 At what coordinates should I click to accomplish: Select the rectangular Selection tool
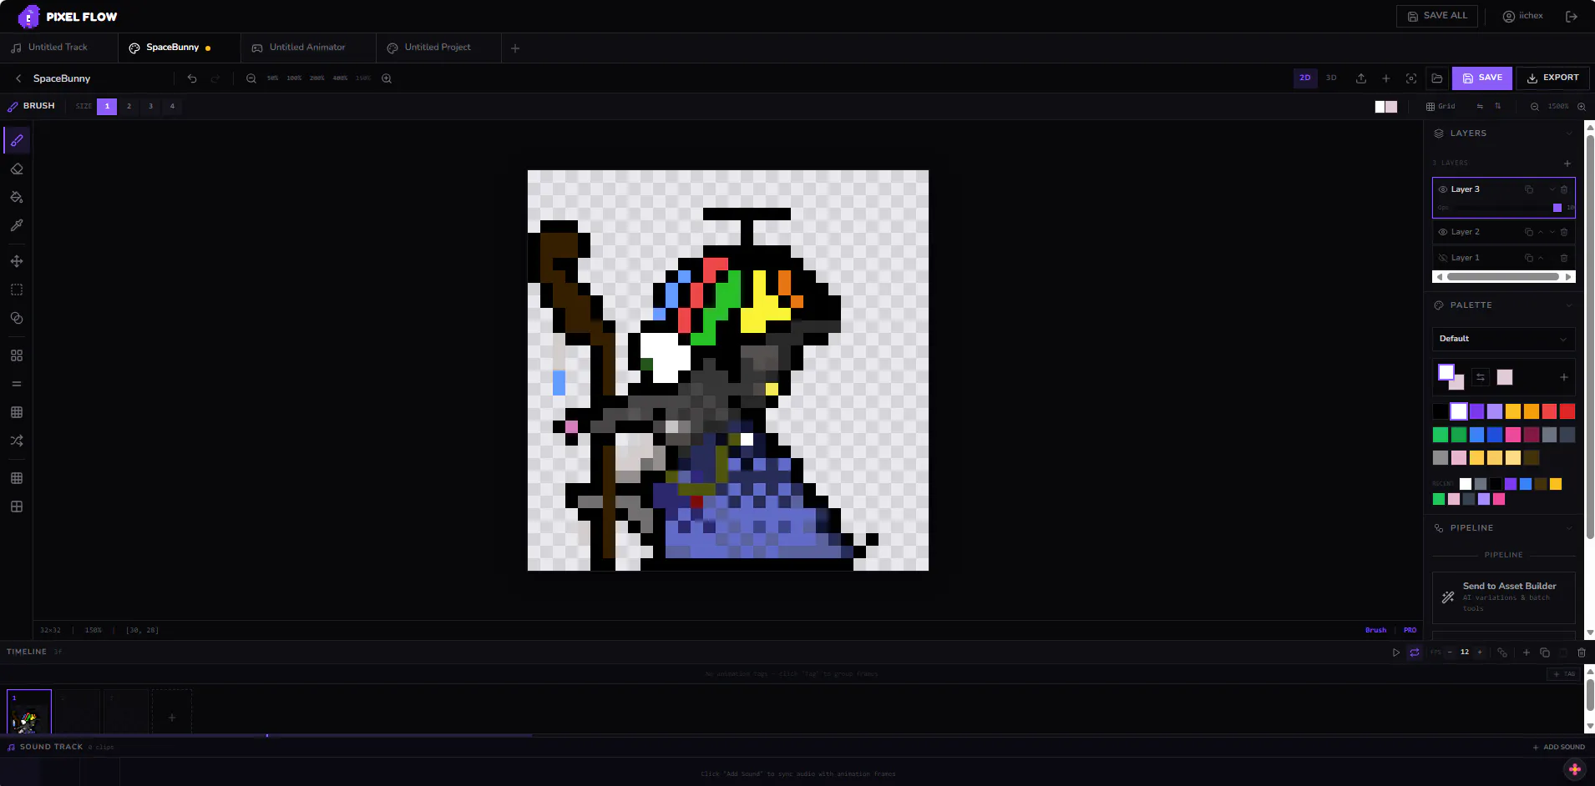point(17,290)
